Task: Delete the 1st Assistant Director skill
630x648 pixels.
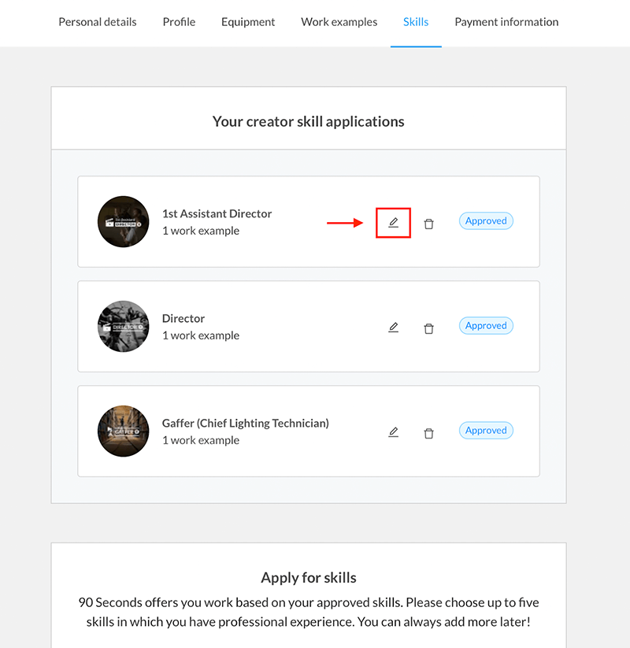Action: coord(428,224)
